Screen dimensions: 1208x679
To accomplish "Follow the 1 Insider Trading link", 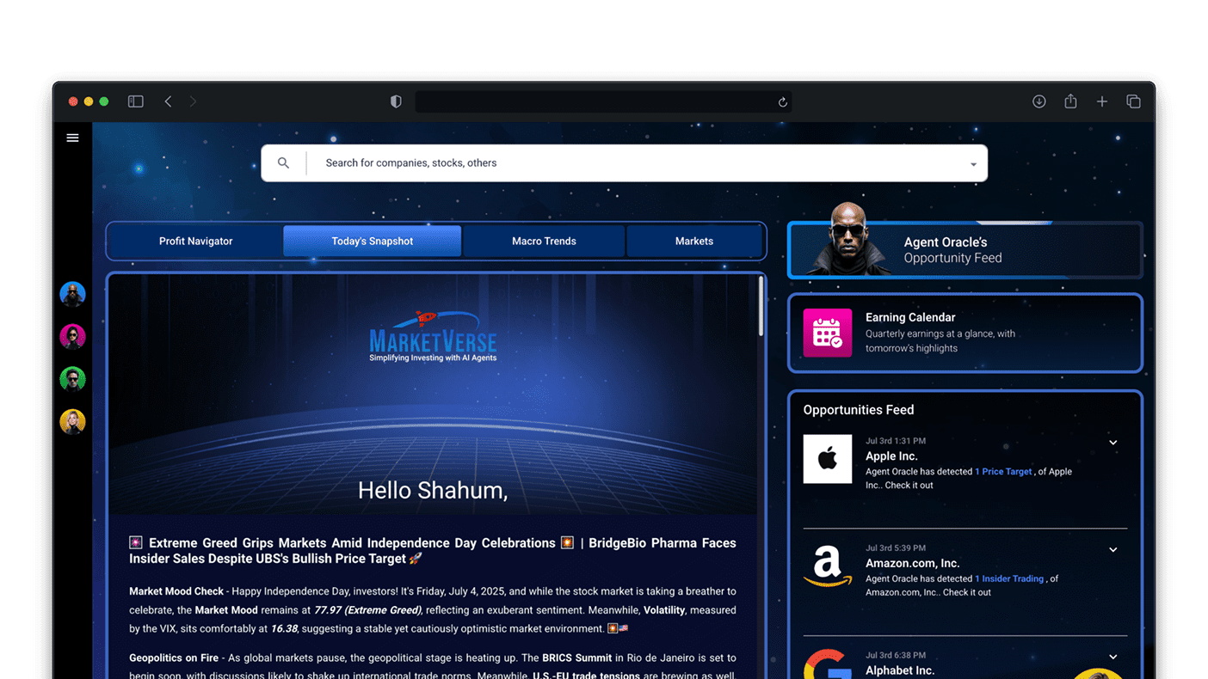I will 1009,579.
